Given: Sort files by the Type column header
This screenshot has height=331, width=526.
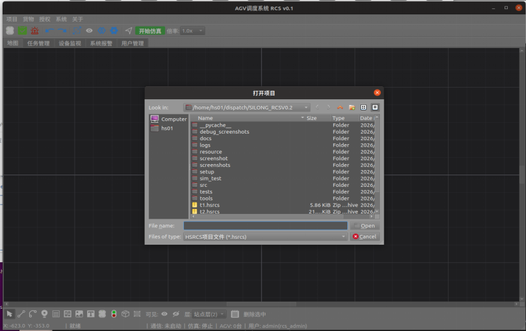Looking at the screenshot, I should [345, 118].
